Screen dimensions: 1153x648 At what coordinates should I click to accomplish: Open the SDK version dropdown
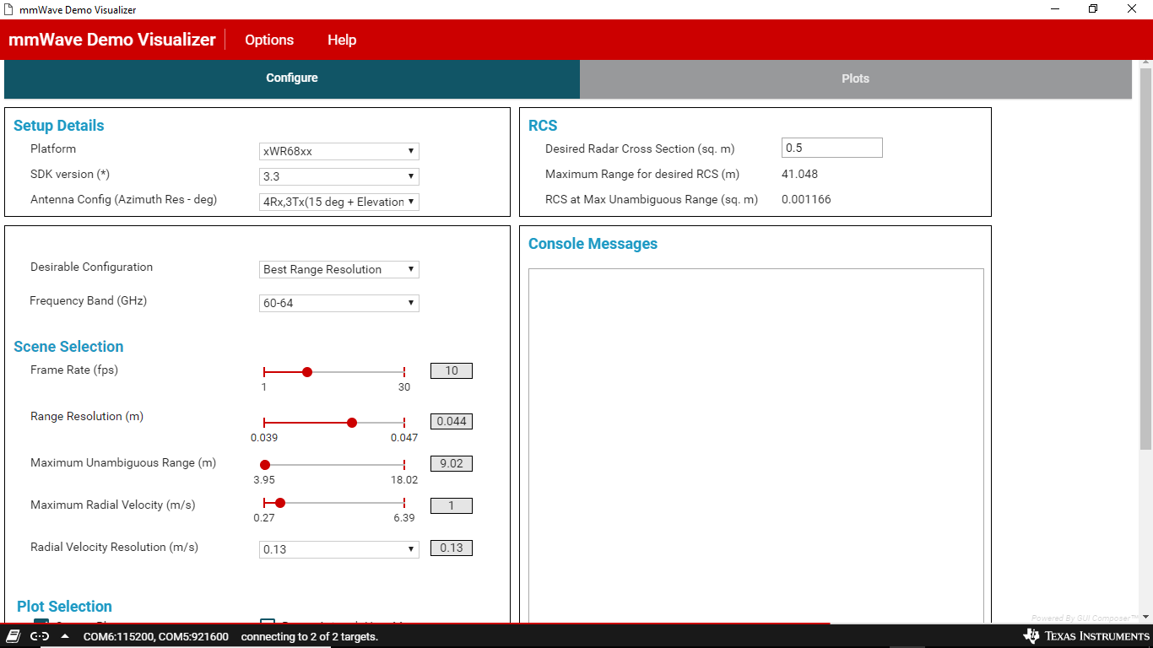(x=339, y=176)
